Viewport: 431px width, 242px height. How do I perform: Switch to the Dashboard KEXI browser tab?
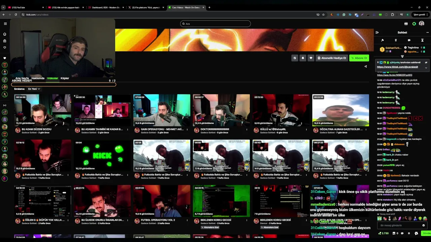tap(106, 7)
